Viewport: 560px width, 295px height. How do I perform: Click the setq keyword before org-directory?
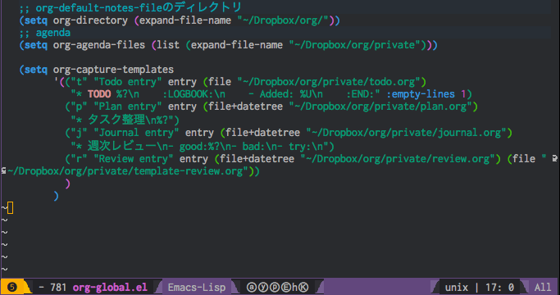pos(36,20)
